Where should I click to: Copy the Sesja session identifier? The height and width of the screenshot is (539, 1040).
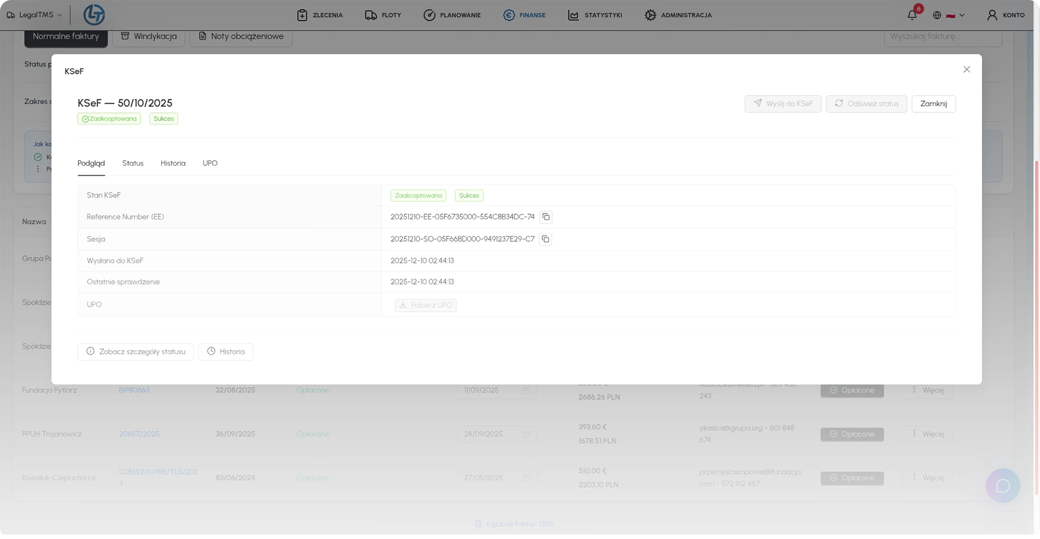point(545,239)
